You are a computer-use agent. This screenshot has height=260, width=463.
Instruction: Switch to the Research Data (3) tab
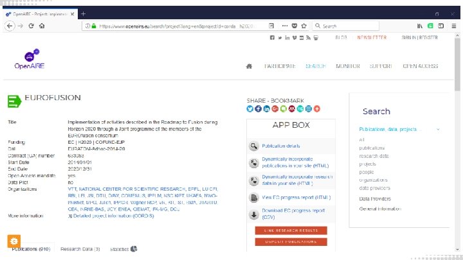80,249
